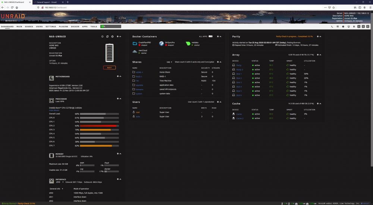Open the Parity 2 device link

click(x=239, y=70)
